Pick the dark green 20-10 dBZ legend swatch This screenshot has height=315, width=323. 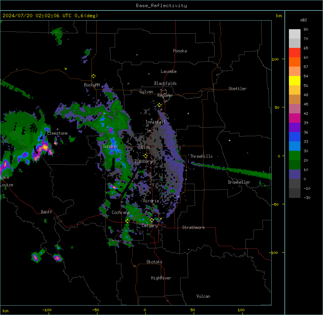coord(295,165)
